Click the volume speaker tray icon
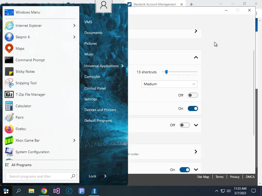The width and height of the screenshot is (262, 196). pos(229,191)
